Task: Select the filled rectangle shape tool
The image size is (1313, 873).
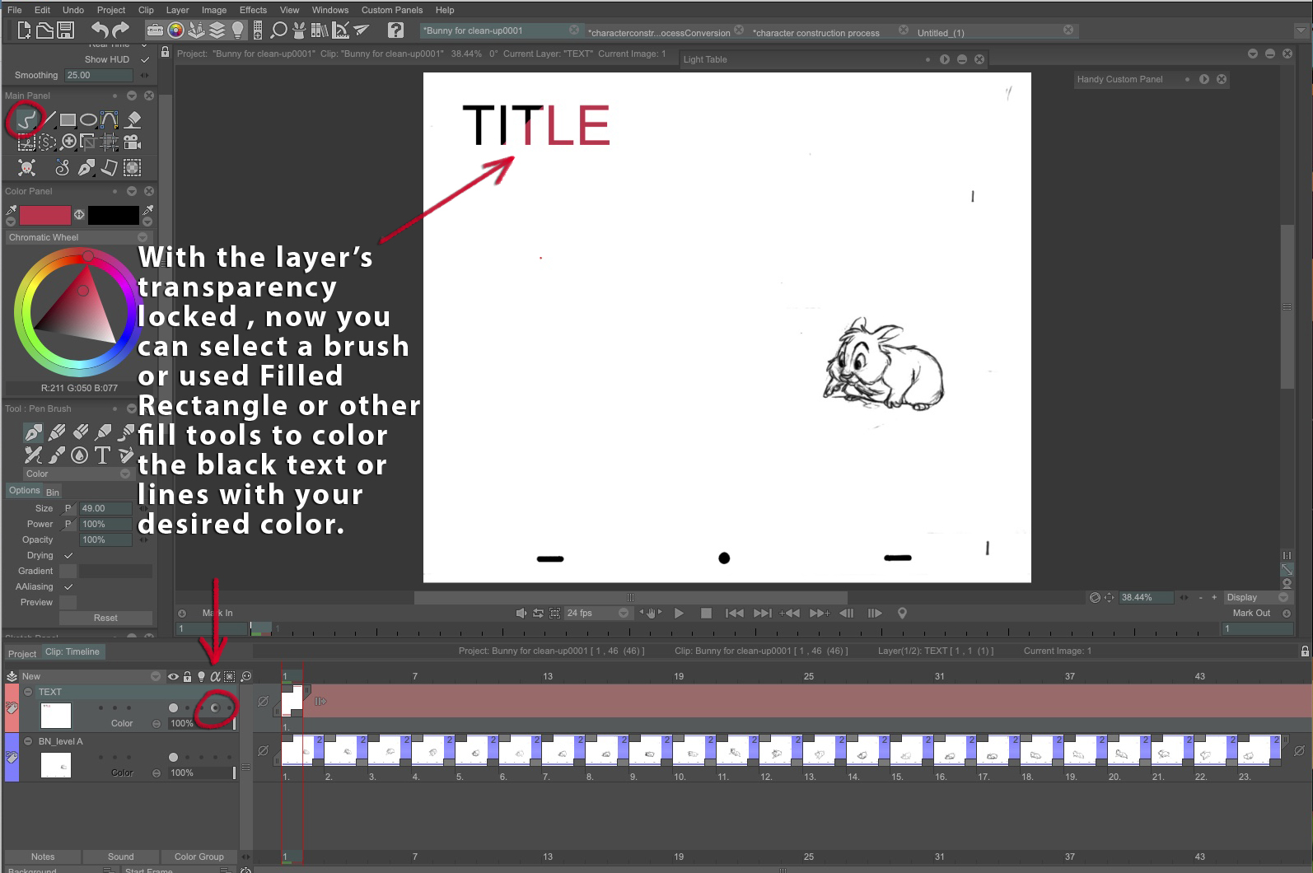Action: pyautogui.click(x=68, y=120)
